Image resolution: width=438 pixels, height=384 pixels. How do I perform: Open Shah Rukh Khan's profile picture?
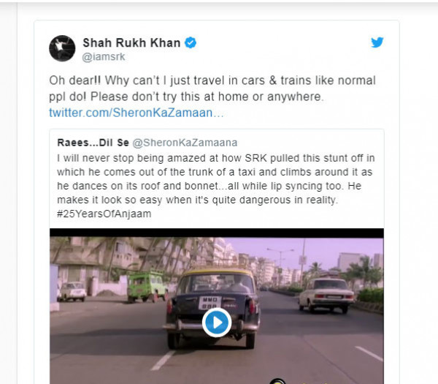click(x=62, y=48)
